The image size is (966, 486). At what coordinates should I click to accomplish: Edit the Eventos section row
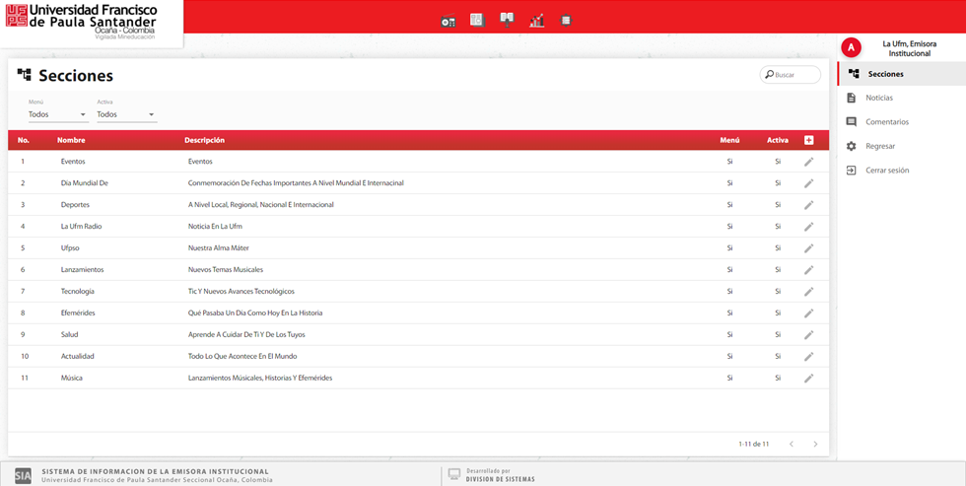click(x=808, y=162)
